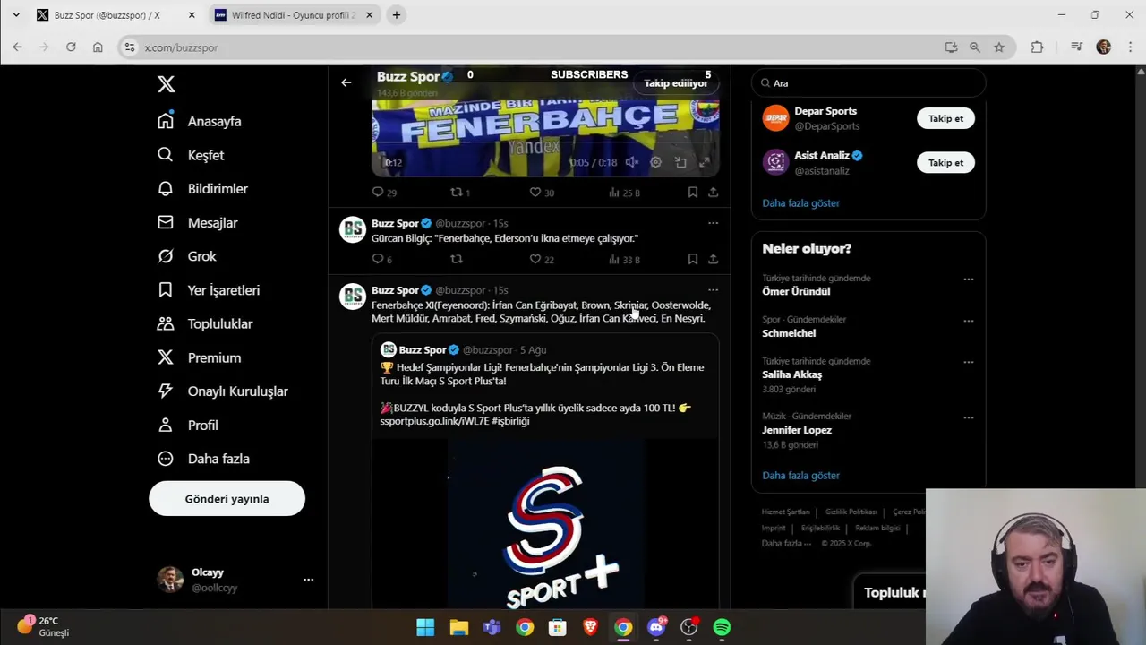Screen dimensions: 1146x645
Task: Open more options on Gürcan Bilgiç post
Action: [x=713, y=223]
